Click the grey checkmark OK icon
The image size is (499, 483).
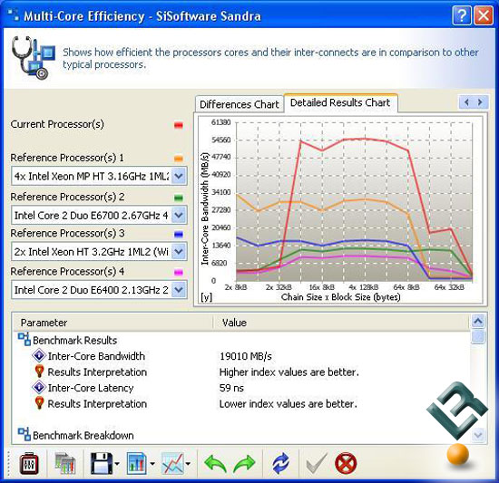click(316, 464)
